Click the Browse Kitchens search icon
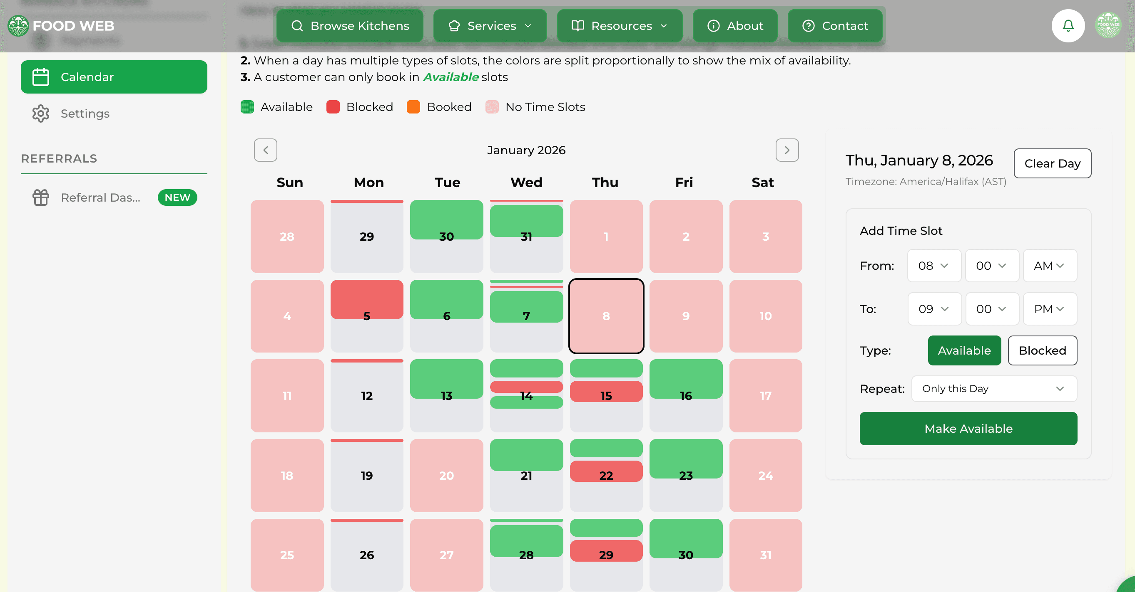 (297, 26)
